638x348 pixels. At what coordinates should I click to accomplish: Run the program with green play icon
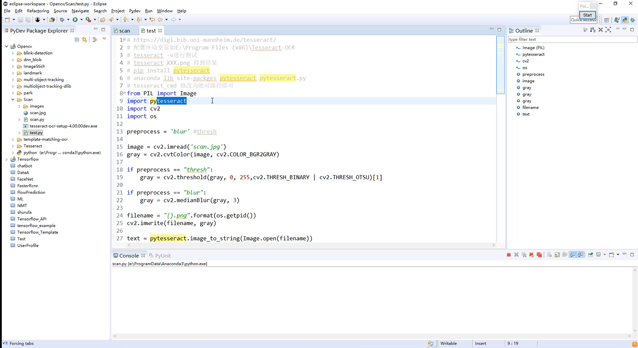click(x=75, y=20)
